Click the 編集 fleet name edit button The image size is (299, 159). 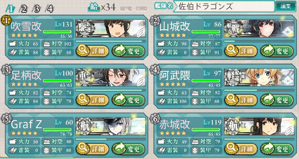coord(286,7)
